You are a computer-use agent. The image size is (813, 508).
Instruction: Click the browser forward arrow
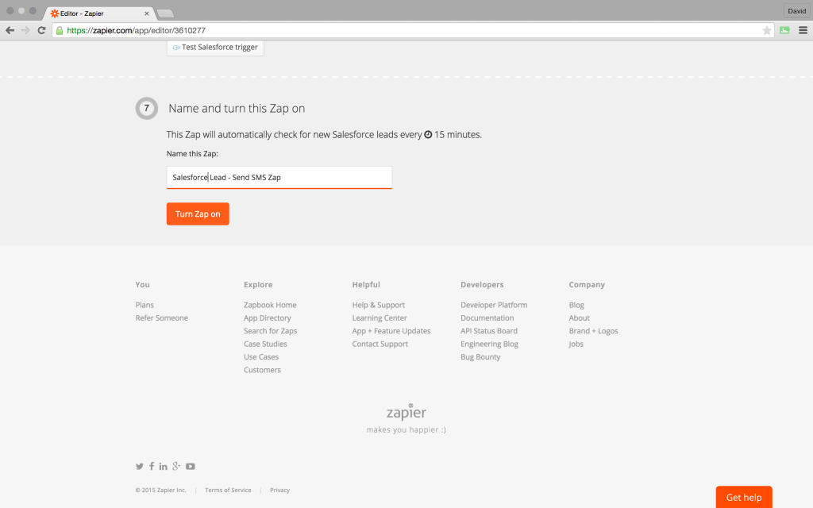tap(25, 31)
